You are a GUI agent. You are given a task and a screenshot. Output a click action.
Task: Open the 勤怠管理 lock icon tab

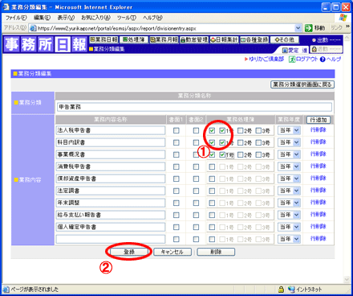(x=194, y=39)
